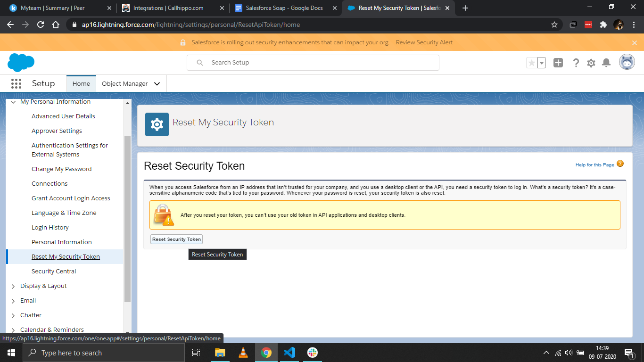
Task: Open File Explorer from taskbar
Action: (x=220, y=353)
